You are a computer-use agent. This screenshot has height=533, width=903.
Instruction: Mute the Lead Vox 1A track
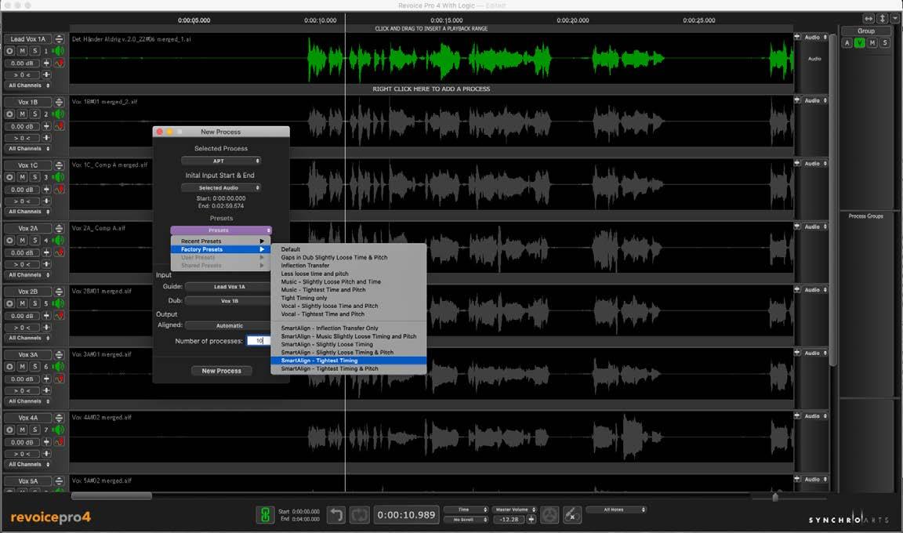23,51
